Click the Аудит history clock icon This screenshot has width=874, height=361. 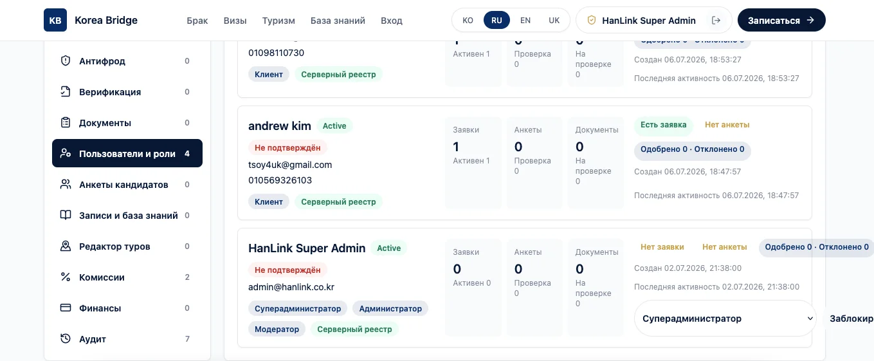point(65,339)
